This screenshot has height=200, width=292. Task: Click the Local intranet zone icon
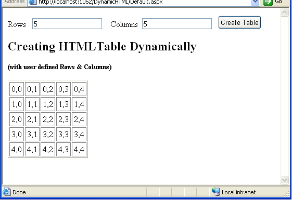(216, 192)
